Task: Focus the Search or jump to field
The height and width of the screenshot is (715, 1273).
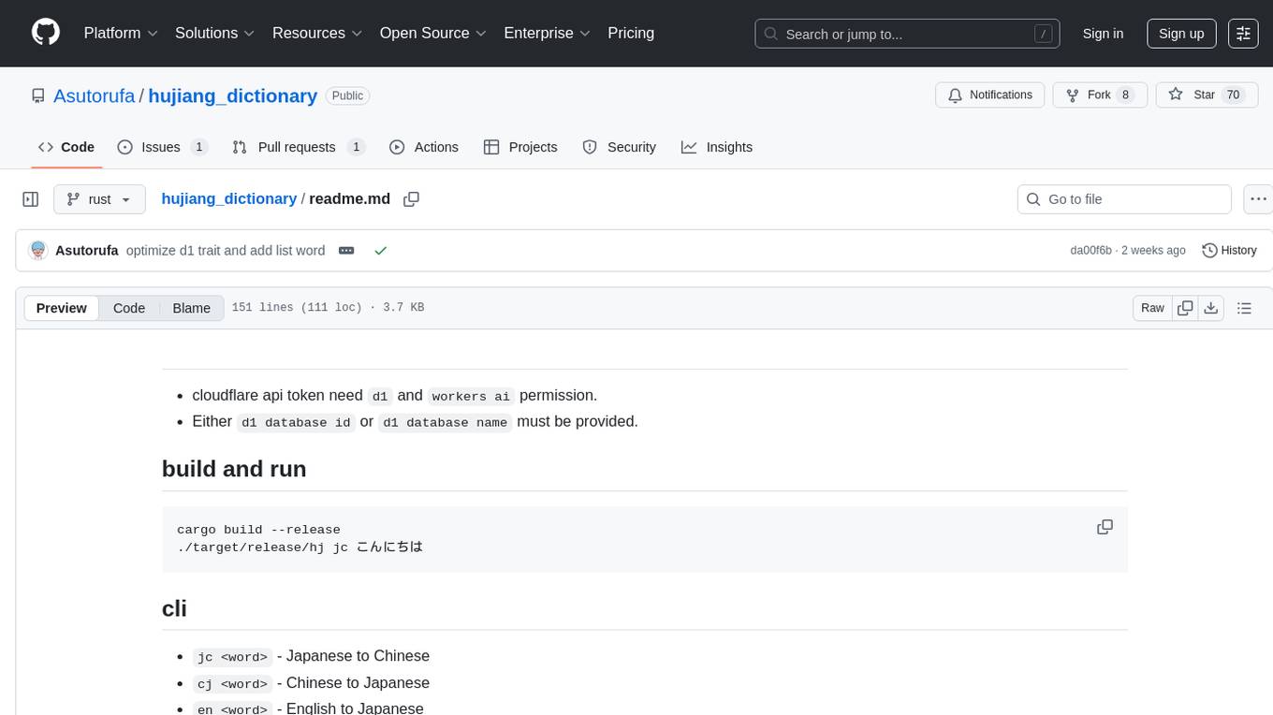Action: coord(907,34)
